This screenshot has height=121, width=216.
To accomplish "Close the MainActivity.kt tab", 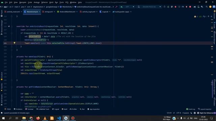I will point(39,12).
